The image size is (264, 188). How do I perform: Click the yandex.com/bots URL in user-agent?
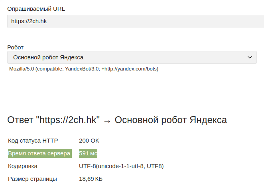coord(130,69)
